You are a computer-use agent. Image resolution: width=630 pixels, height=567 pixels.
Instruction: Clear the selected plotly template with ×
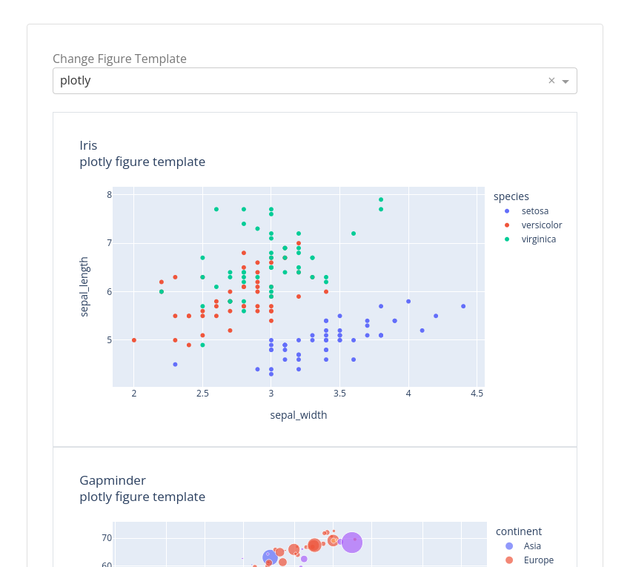tap(551, 81)
